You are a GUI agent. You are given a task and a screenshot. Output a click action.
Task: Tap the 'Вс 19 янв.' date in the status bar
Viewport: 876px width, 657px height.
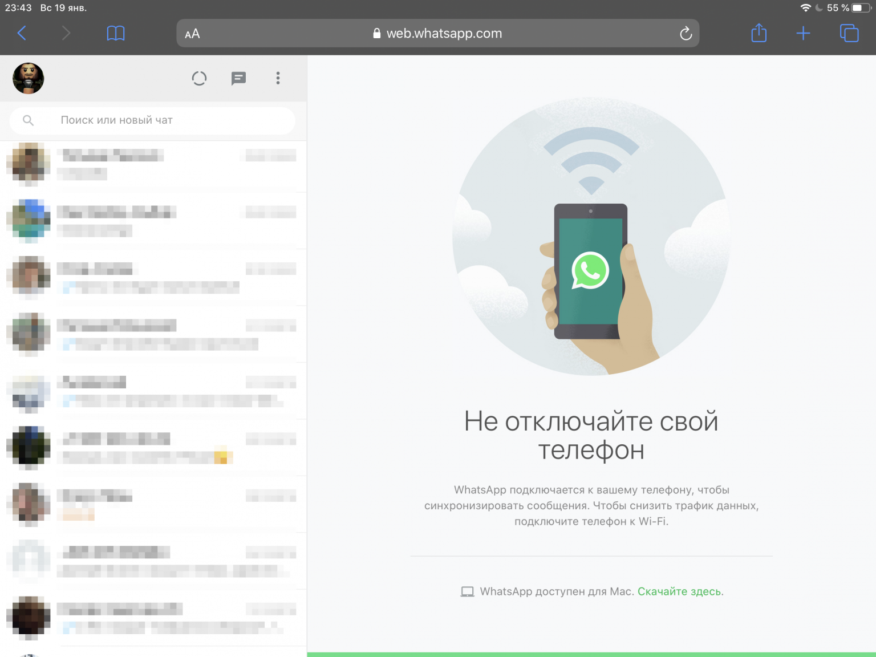point(63,8)
